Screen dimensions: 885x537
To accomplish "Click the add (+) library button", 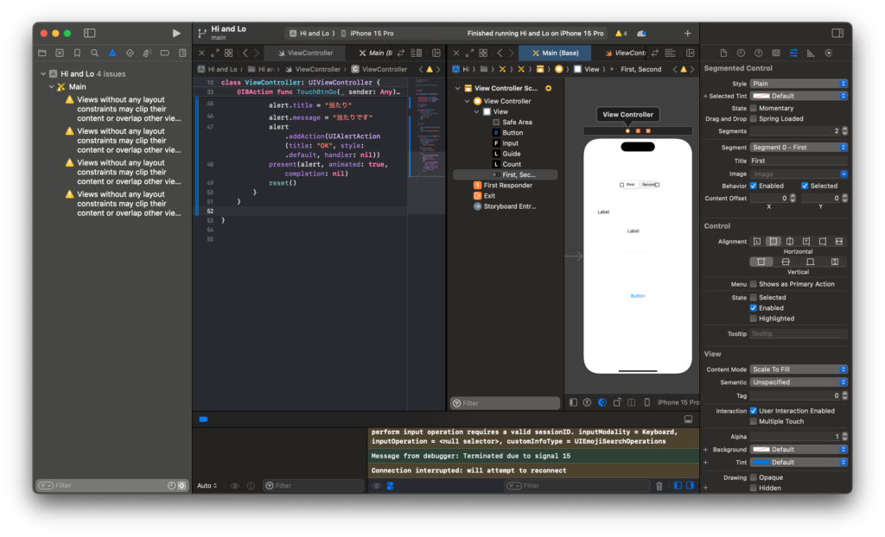I will [x=687, y=33].
